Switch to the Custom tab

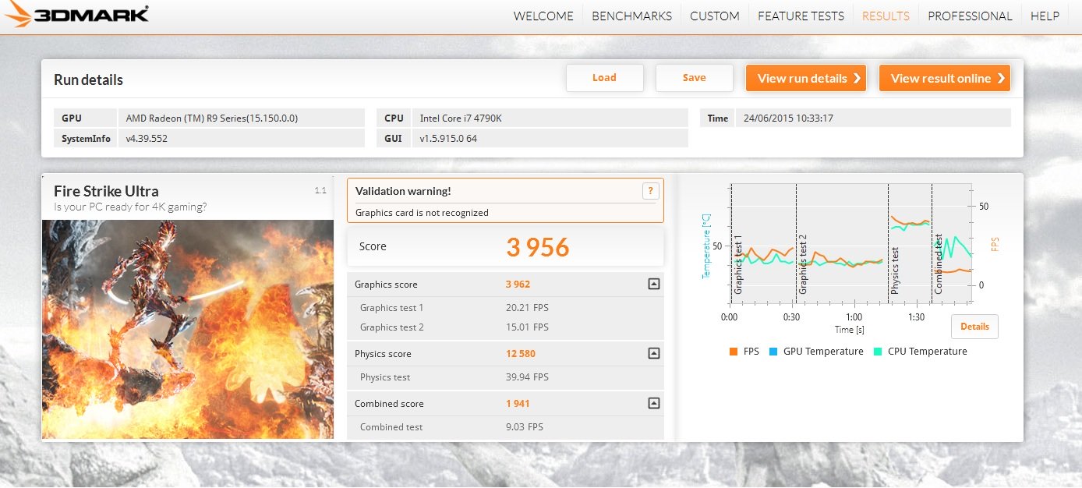[714, 16]
